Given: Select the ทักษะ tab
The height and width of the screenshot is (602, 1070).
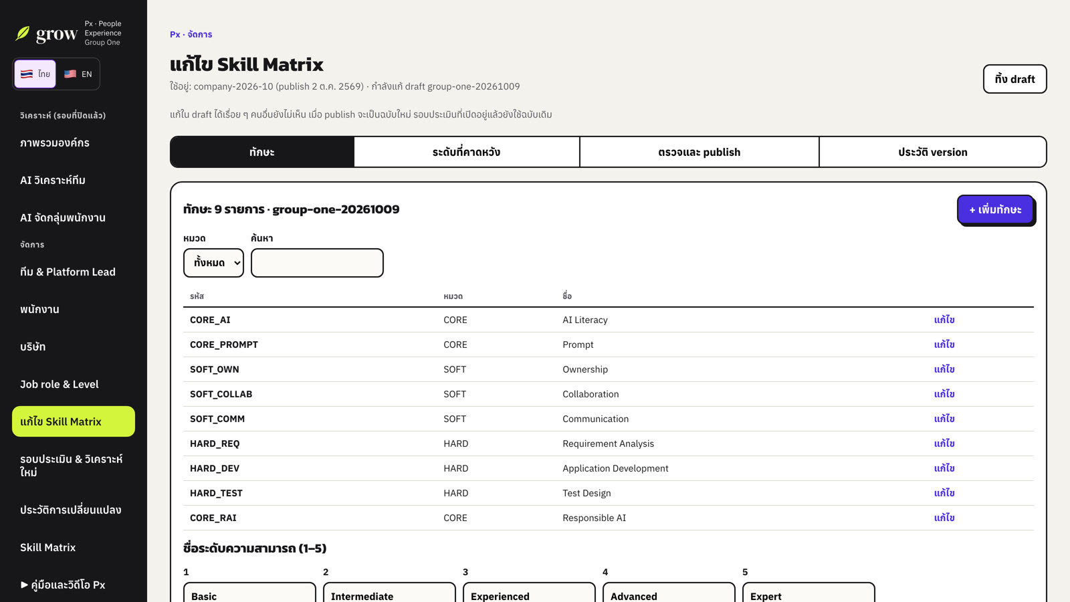Looking at the screenshot, I should [x=262, y=152].
